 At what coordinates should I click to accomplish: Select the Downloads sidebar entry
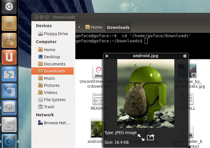point(52,71)
